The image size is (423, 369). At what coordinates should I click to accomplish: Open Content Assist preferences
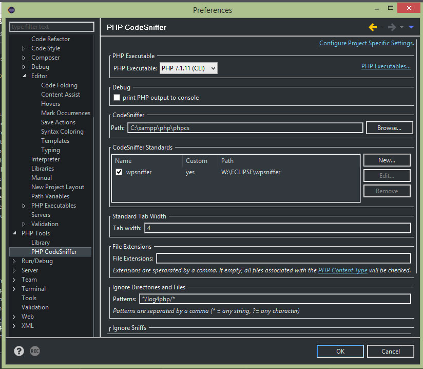point(61,94)
